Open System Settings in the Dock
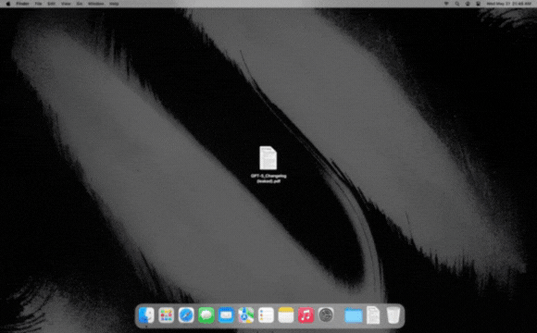The height and width of the screenshot is (333, 537). [325, 314]
